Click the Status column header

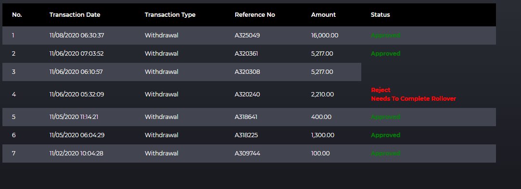[x=380, y=15]
